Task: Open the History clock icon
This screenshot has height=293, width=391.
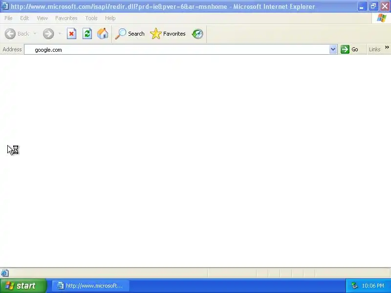Action: pyautogui.click(x=197, y=34)
